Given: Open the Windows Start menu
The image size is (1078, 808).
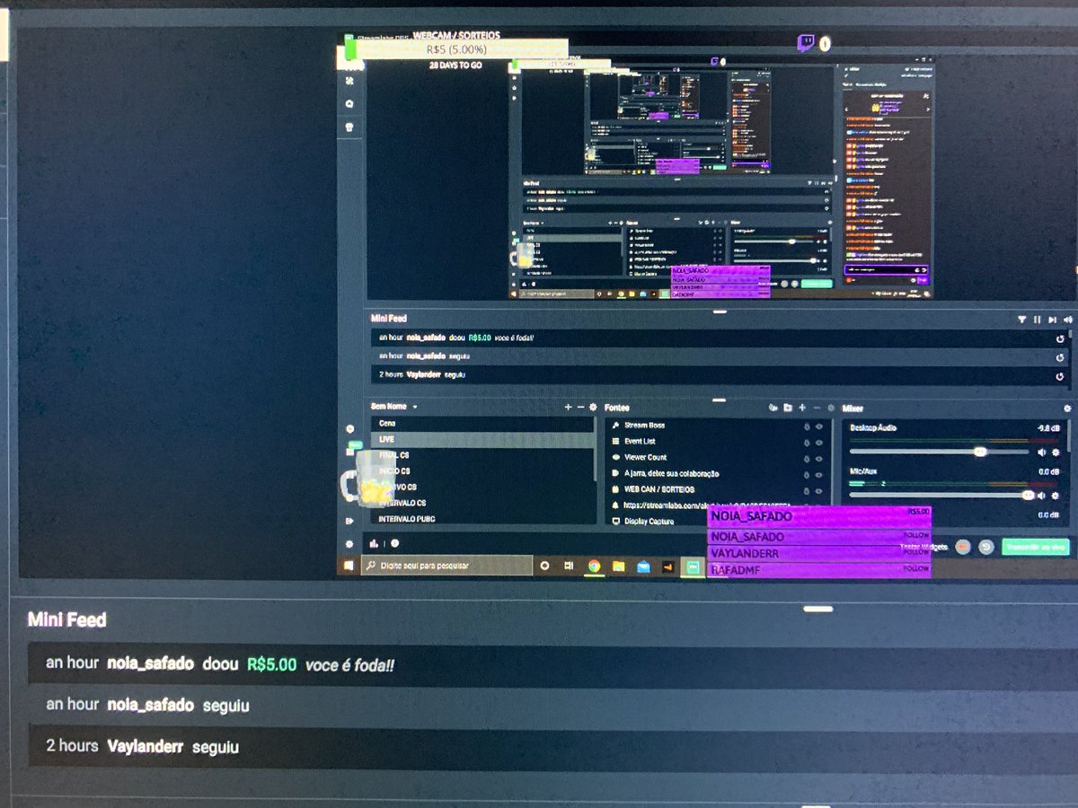Looking at the screenshot, I should [x=348, y=566].
